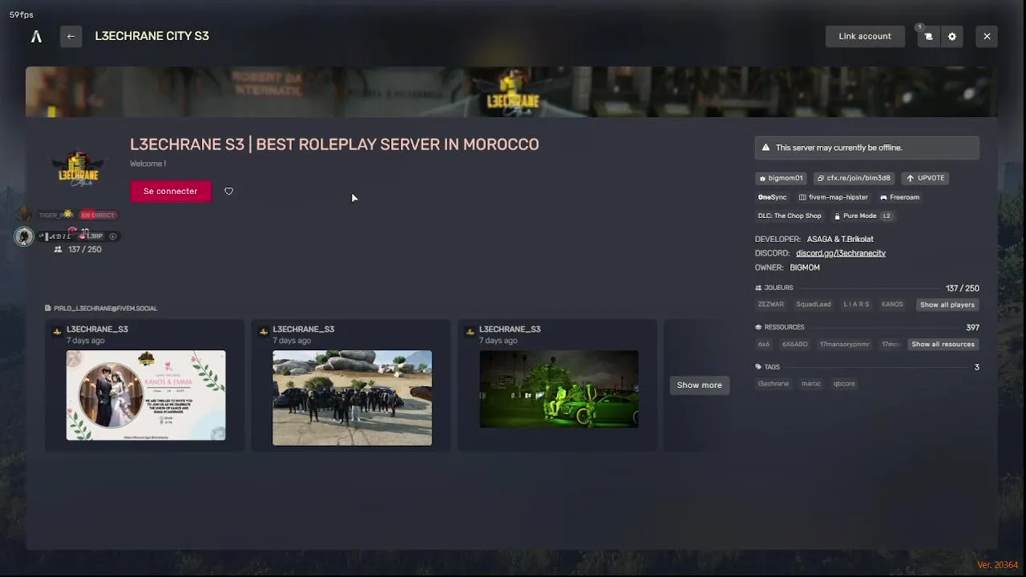Click the Pure Mode L2 badge
The image size is (1026, 577).
[862, 216]
